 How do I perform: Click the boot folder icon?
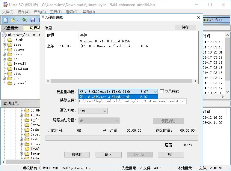point(10,45)
